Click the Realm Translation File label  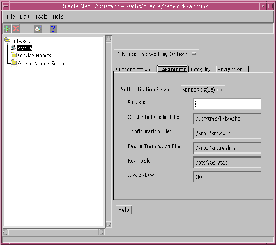pos(154,146)
